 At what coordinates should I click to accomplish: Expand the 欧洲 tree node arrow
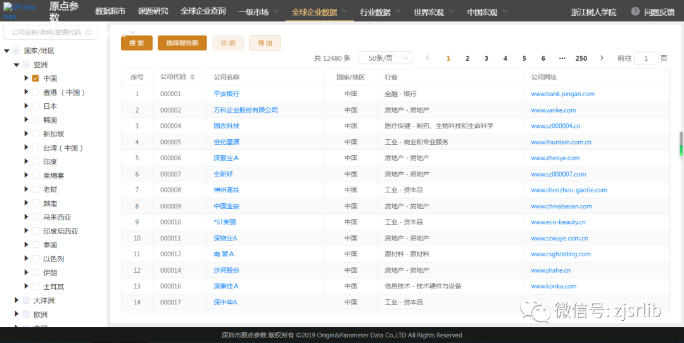16,314
